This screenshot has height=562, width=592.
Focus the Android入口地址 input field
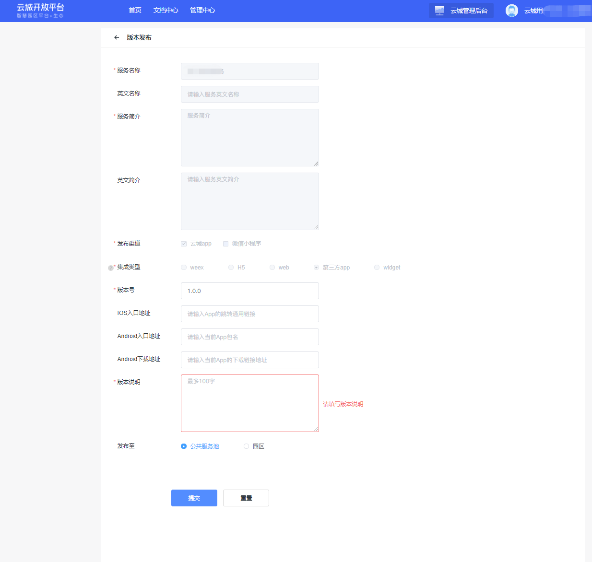click(250, 337)
